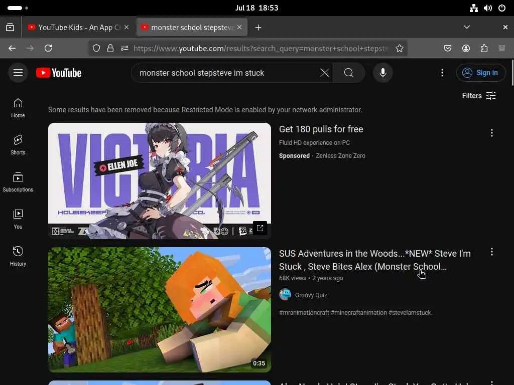
Task: Expand list all tabs dropdown
Action: click(466, 27)
